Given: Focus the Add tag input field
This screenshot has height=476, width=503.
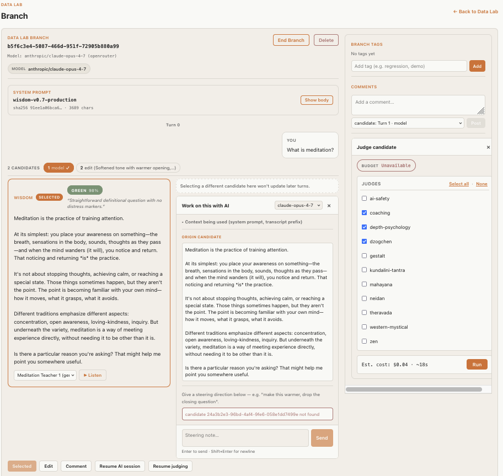Looking at the screenshot, I should [409, 66].
